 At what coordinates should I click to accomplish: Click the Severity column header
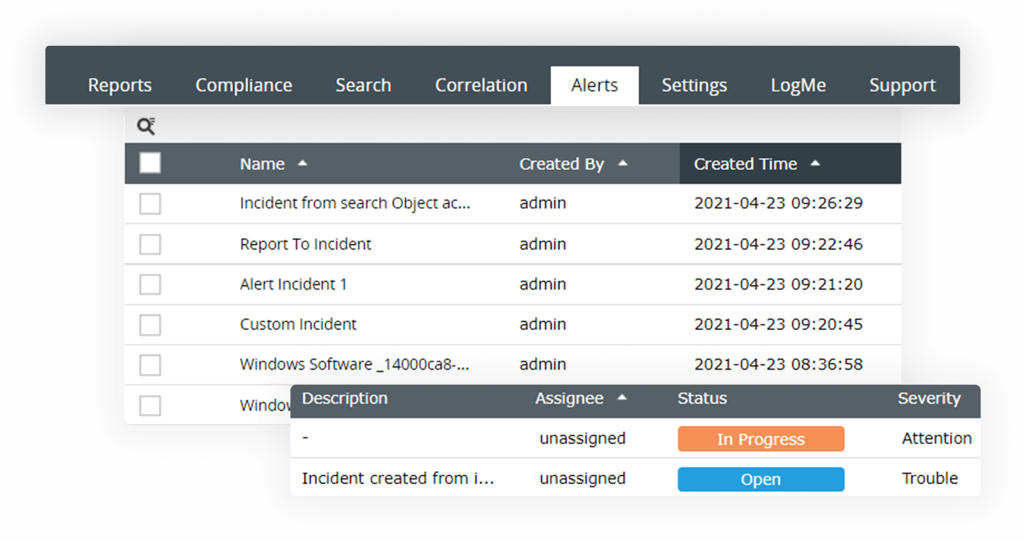929,399
